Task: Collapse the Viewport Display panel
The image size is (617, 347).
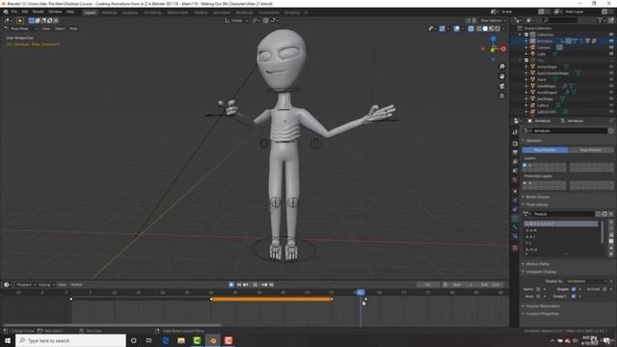Action: 541,272
